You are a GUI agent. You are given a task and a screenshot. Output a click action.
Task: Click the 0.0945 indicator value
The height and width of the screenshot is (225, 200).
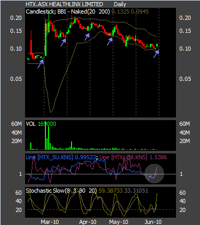coord(140,11)
